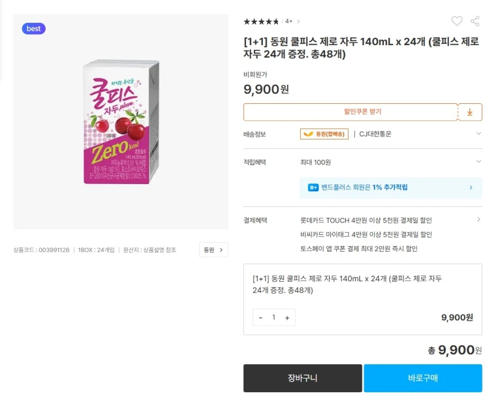Click the blue 바로구매 buy now button

point(423,378)
